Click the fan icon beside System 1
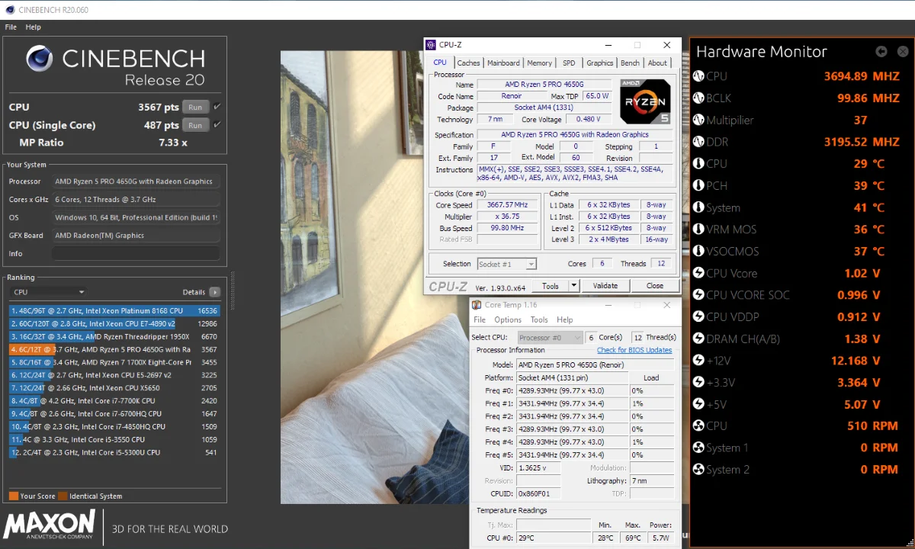The width and height of the screenshot is (915, 549). (x=699, y=448)
